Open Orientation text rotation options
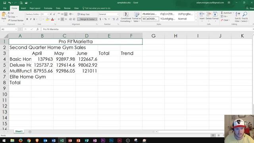Viewport: 254px width, 143px height. [71, 14]
